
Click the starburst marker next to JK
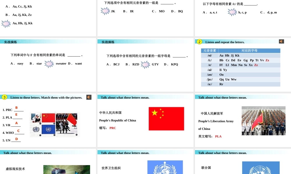[105, 11]
